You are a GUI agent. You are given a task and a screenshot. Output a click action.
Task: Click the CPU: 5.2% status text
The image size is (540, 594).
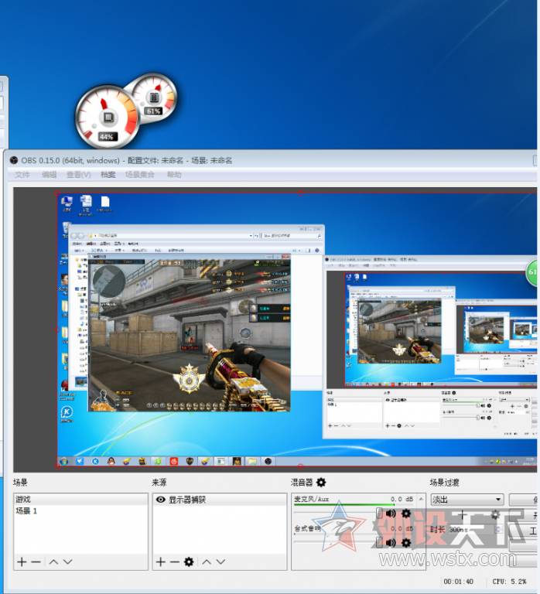pyautogui.click(x=509, y=582)
